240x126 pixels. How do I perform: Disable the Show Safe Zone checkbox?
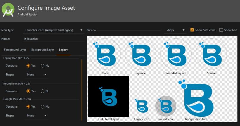(x=192, y=30)
